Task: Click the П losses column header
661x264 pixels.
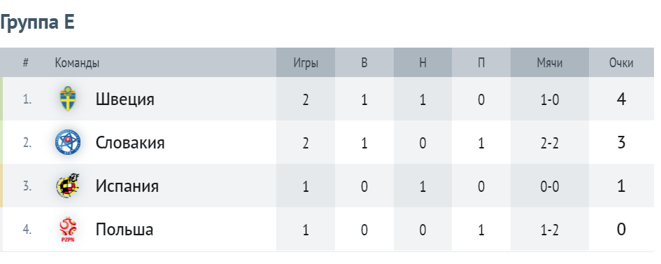Action: tap(481, 63)
